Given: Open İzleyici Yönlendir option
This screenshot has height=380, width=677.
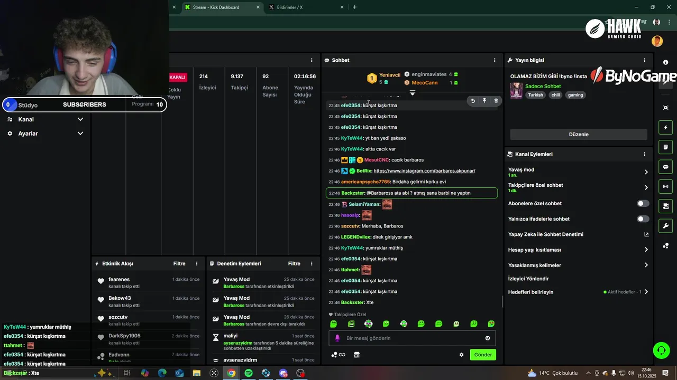Looking at the screenshot, I should [x=528, y=279].
